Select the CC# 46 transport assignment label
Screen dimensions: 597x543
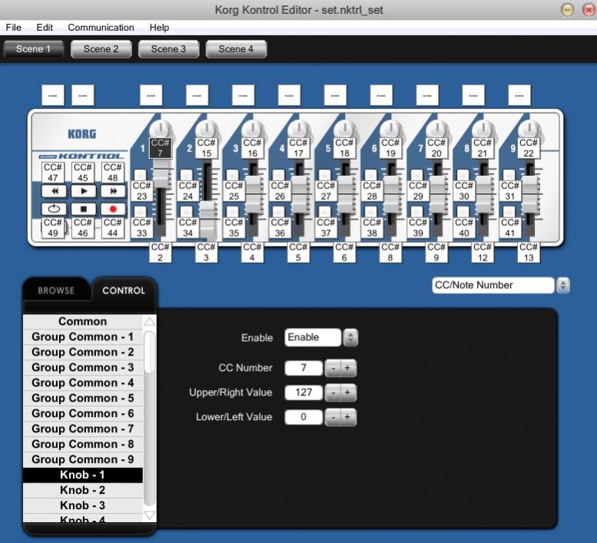point(83,227)
